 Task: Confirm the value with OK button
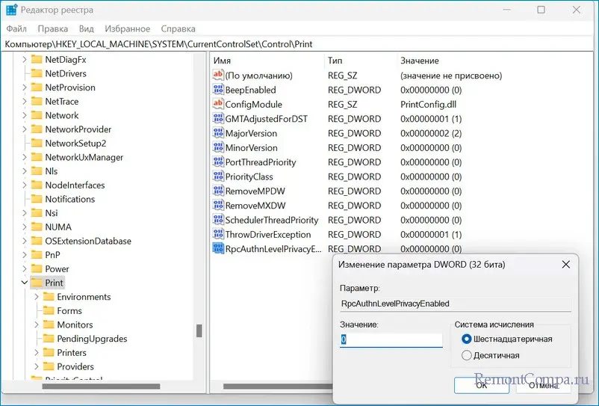pos(481,385)
